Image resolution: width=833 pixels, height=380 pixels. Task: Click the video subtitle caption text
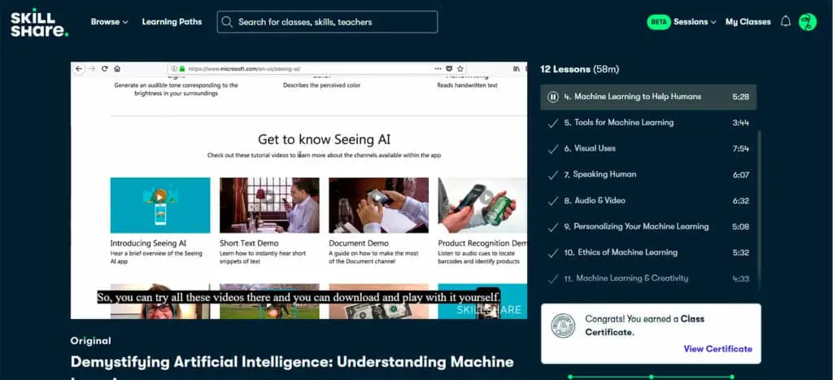(299, 297)
